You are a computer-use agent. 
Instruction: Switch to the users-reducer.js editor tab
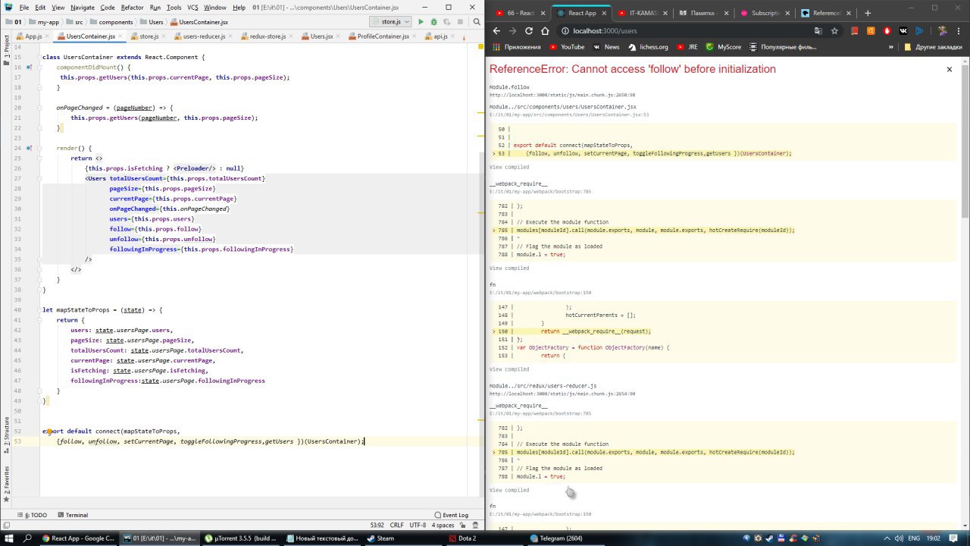point(201,36)
